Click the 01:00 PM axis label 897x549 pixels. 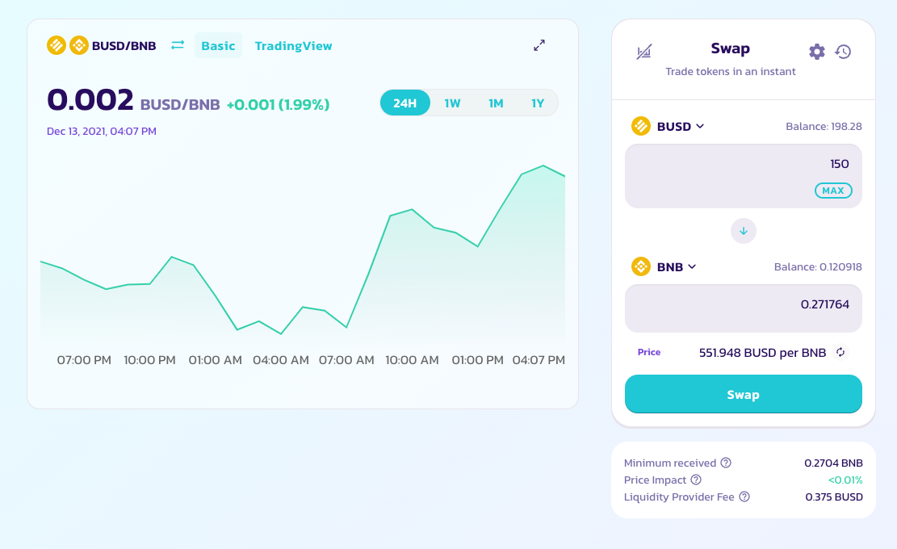(478, 360)
